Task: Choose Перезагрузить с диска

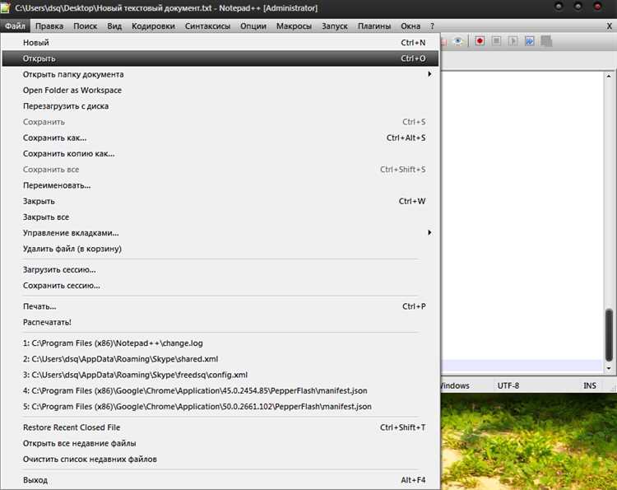Action: 220,106
